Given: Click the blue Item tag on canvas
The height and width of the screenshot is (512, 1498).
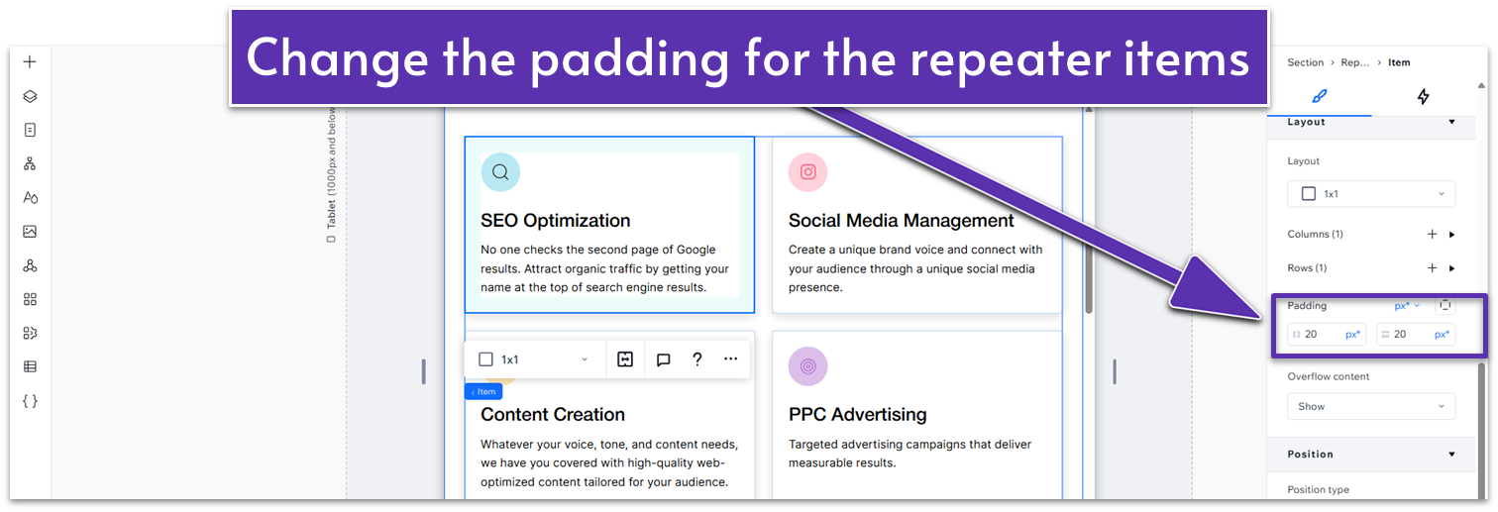Looking at the screenshot, I should 483,392.
